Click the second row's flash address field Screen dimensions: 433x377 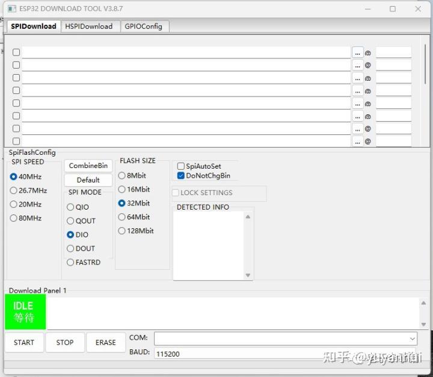(393, 65)
